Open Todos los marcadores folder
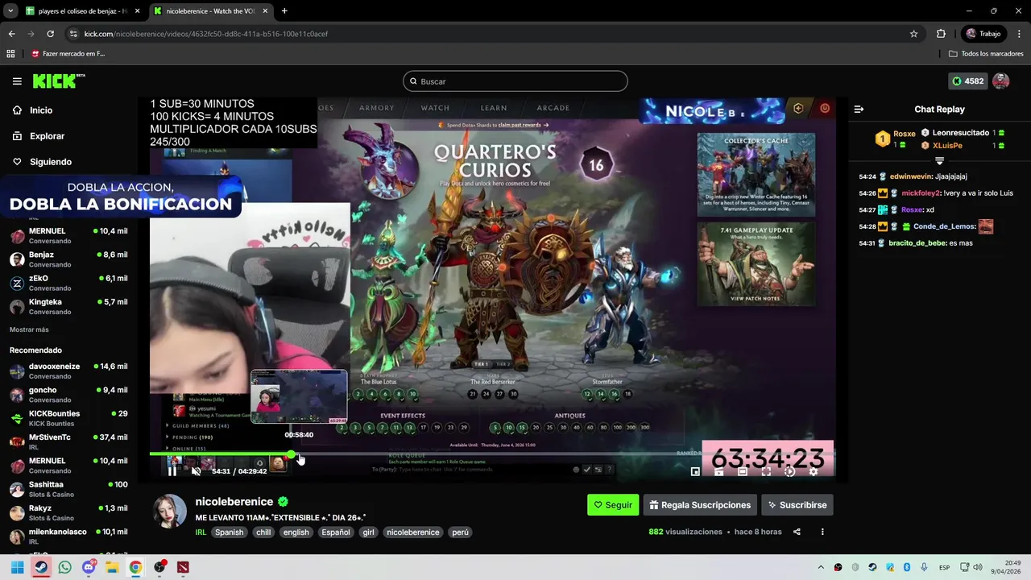This screenshot has height=580, width=1031. (986, 54)
